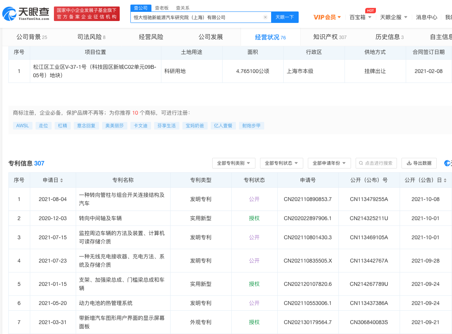Click application number CN202110890853.7
Screen dimensions: 452x334
click(x=307, y=199)
